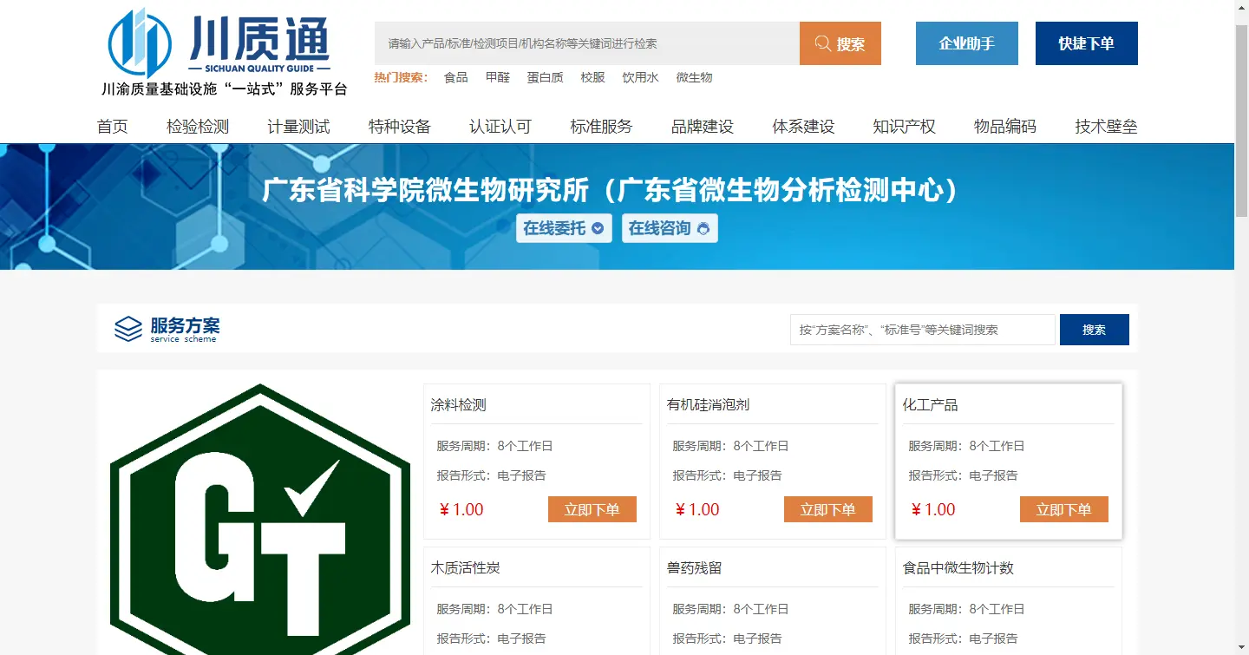The height and width of the screenshot is (655, 1249).
Task: Order 涂料检测 with 立即下单
Action: [592, 509]
